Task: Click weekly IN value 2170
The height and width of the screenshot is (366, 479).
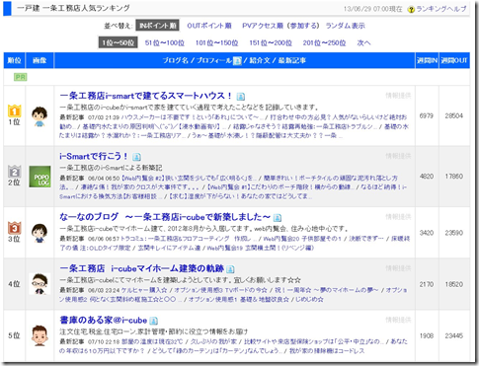Action: point(427,284)
